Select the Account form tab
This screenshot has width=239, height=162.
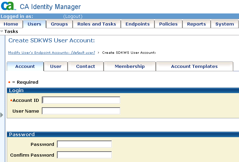pos(25,67)
